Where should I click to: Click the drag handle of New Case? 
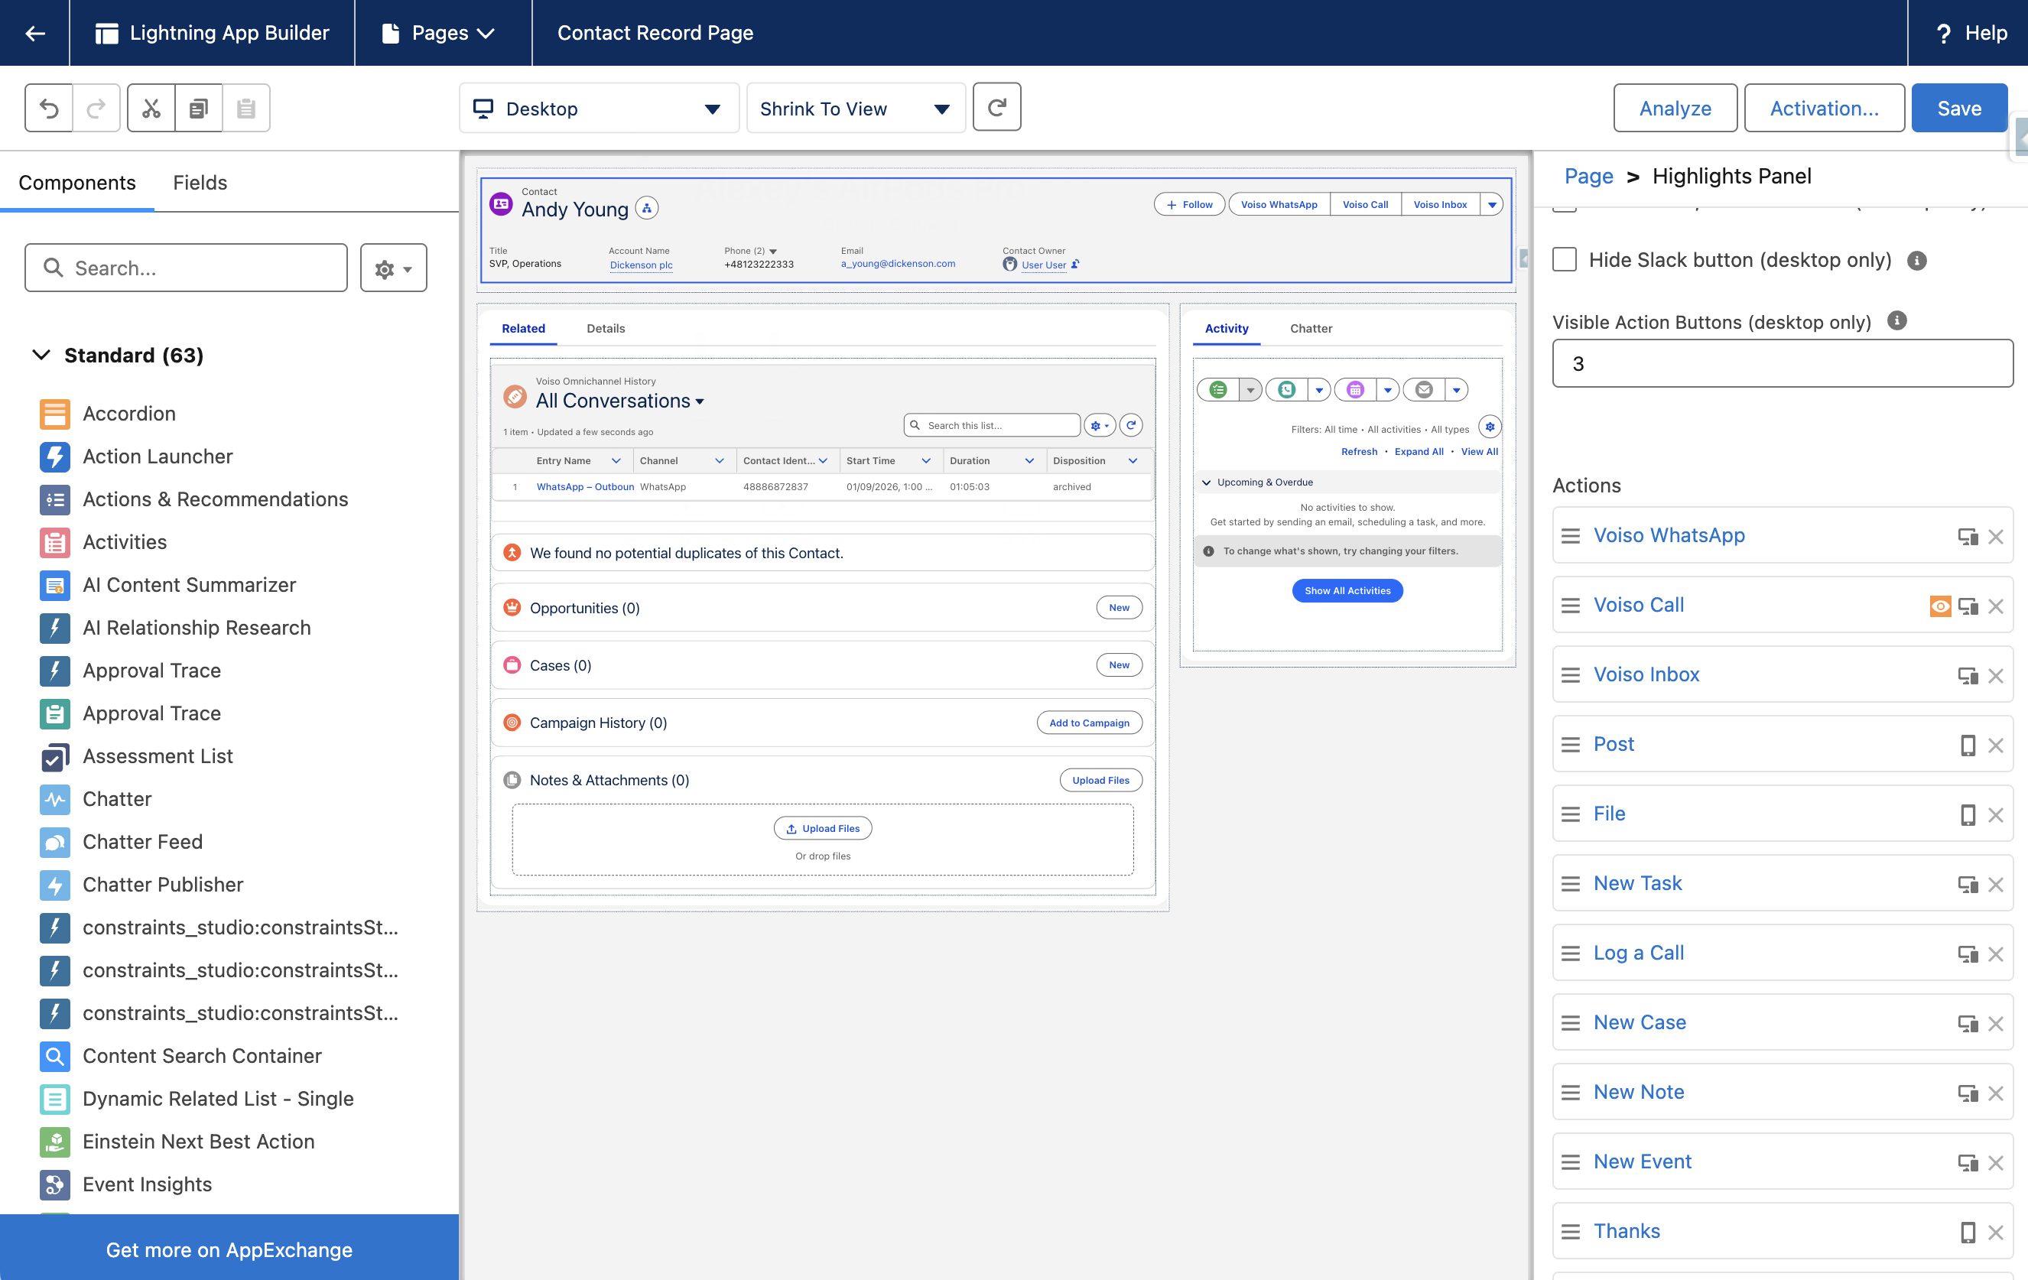tap(1571, 1023)
